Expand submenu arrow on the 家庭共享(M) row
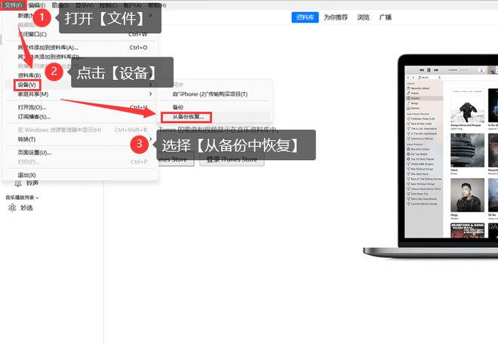 tap(151, 94)
